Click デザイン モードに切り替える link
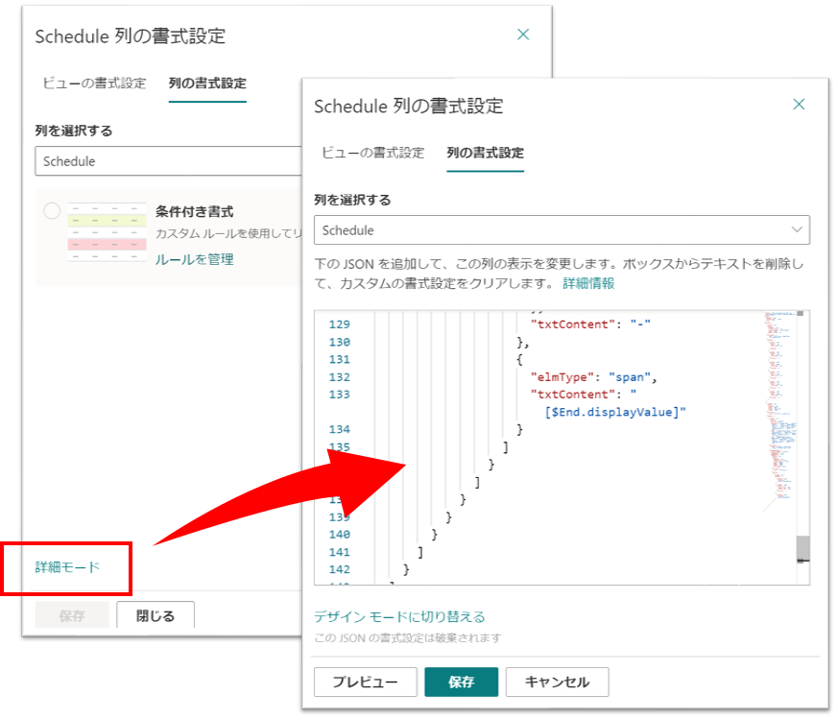Screen dimensions: 837x719 click(x=399, y=617)
